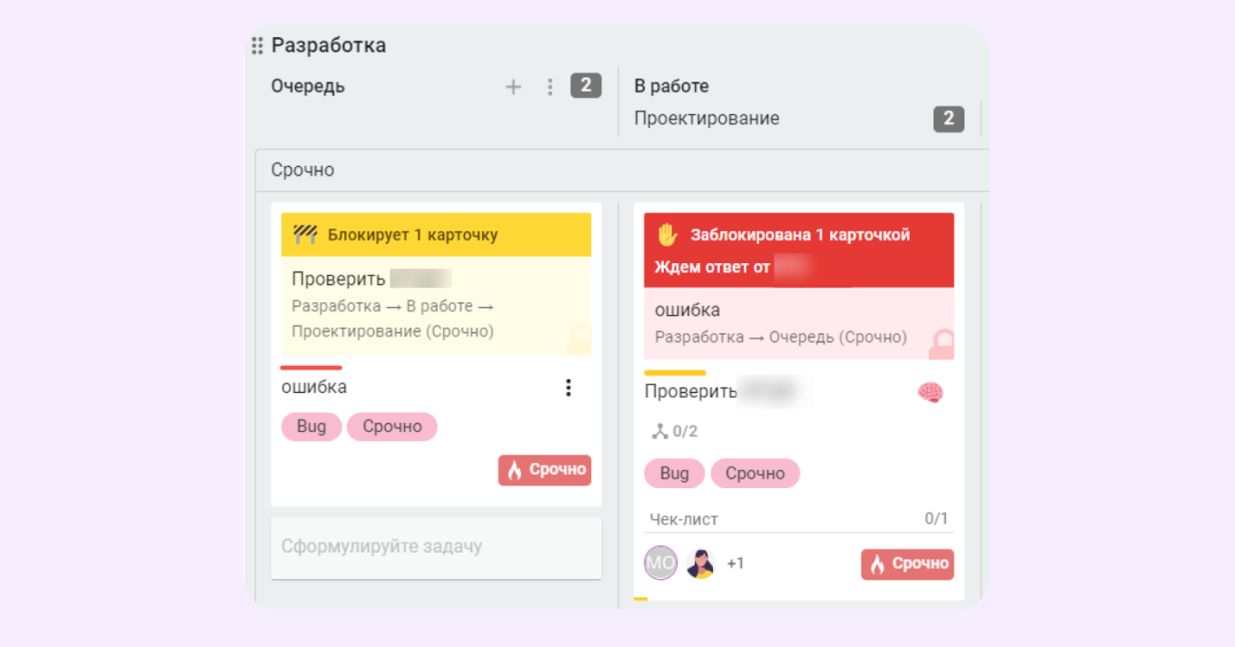Select the Bug tag on the ошибка card

click(311, 426)
